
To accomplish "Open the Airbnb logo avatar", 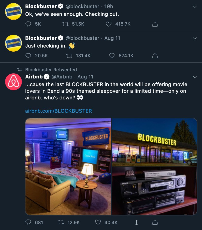I will click(x=13, y=82).
